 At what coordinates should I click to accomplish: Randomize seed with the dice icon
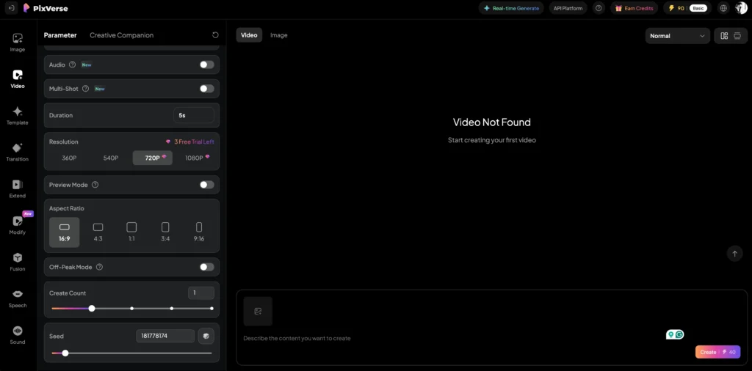(206, 336)
